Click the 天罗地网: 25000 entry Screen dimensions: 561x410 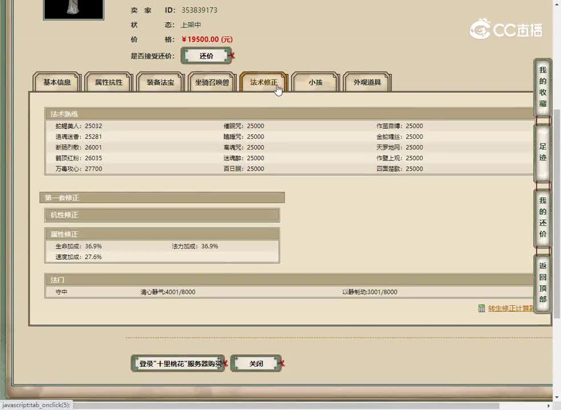[400, 147]
